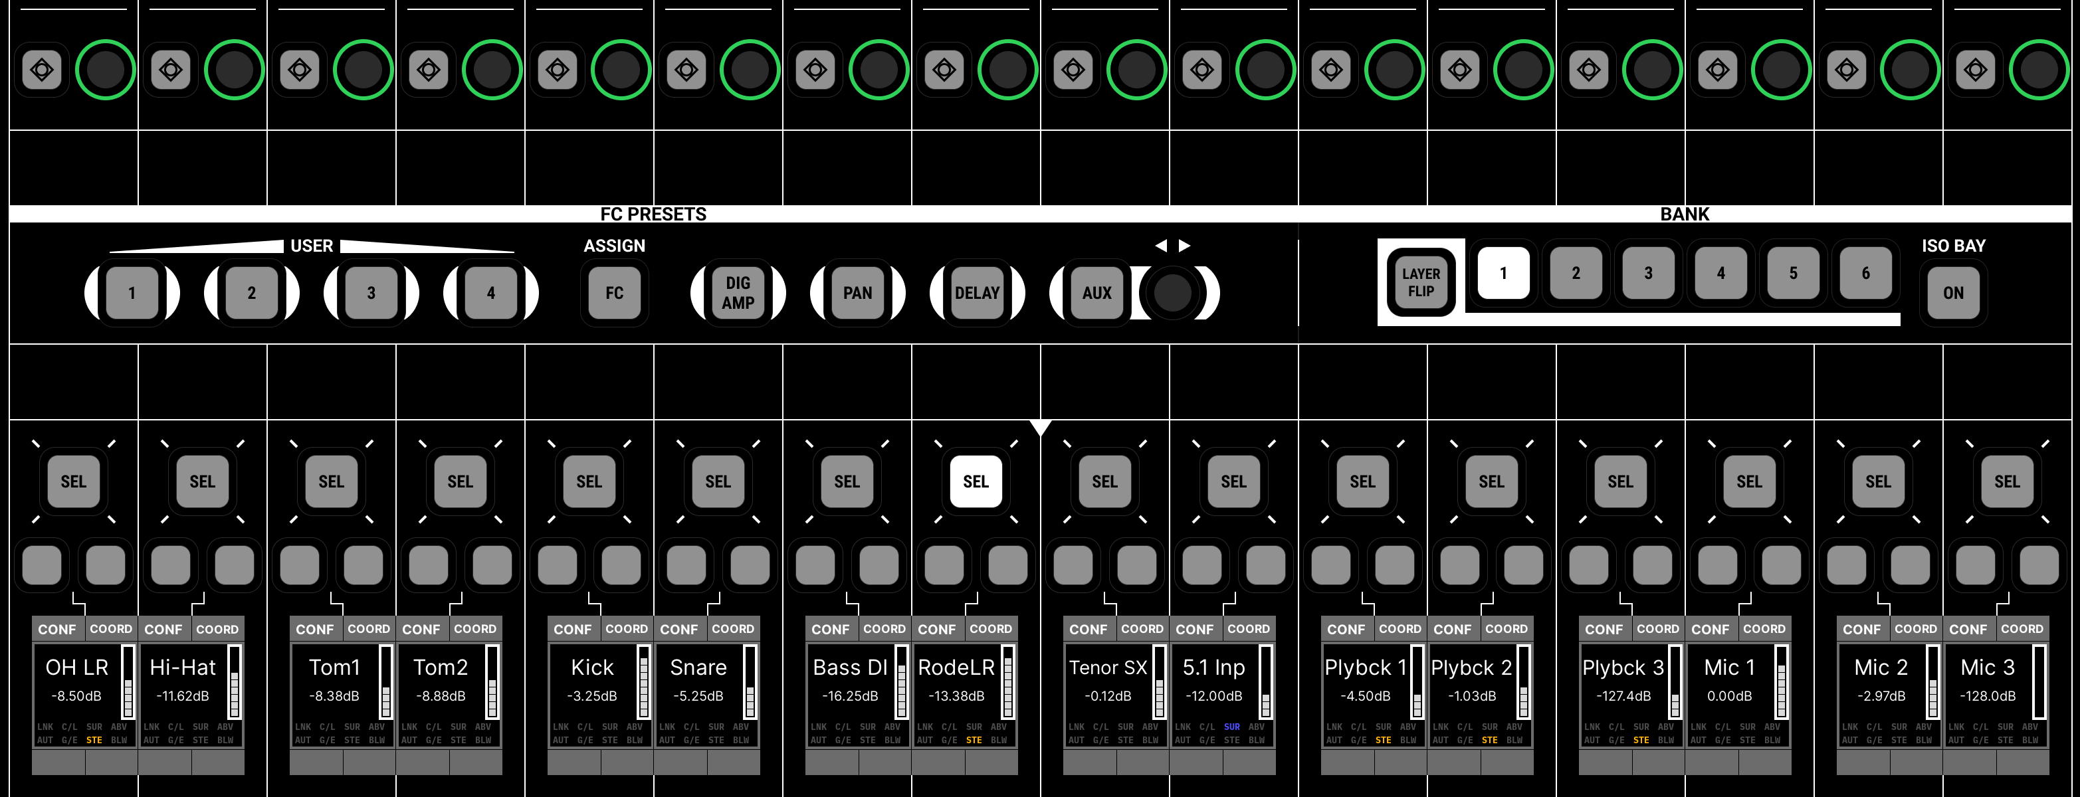
Task: Toggle SEL for the RodeLR channel
Action: click(976, 482)
